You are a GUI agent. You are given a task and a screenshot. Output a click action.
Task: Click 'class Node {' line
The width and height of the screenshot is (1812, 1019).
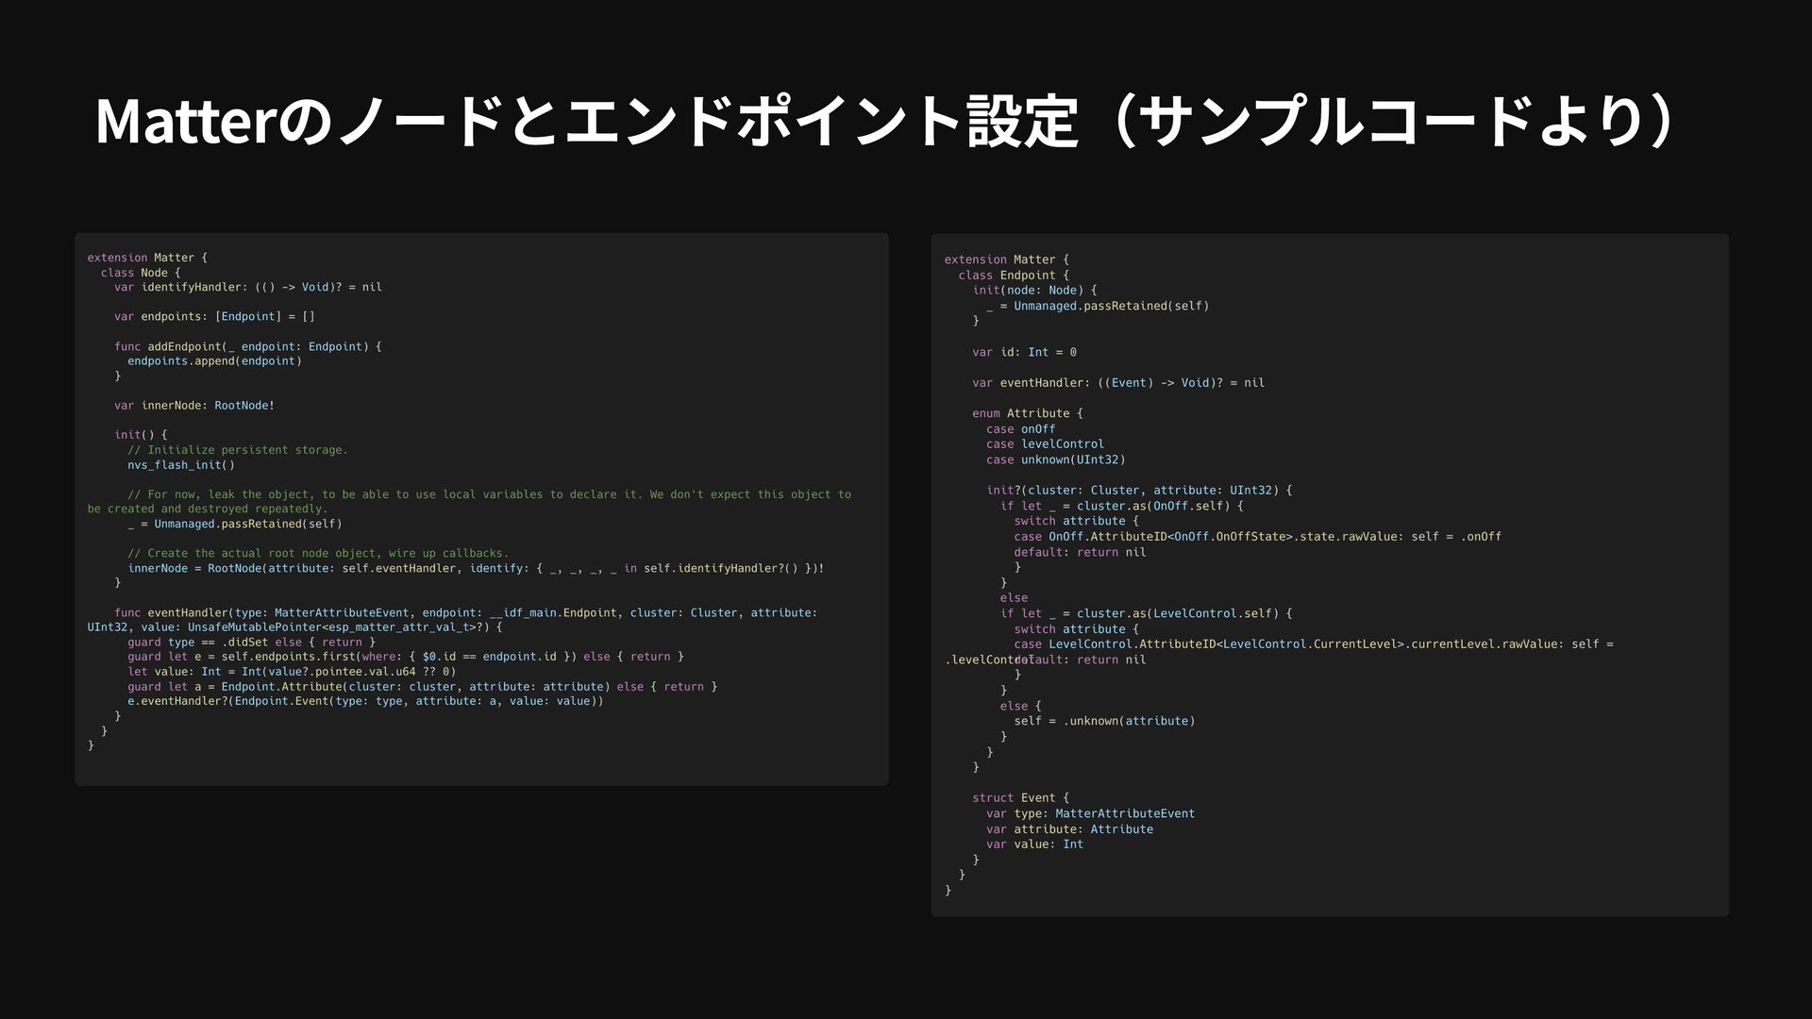pyautogui.click(x=141, y=273)
